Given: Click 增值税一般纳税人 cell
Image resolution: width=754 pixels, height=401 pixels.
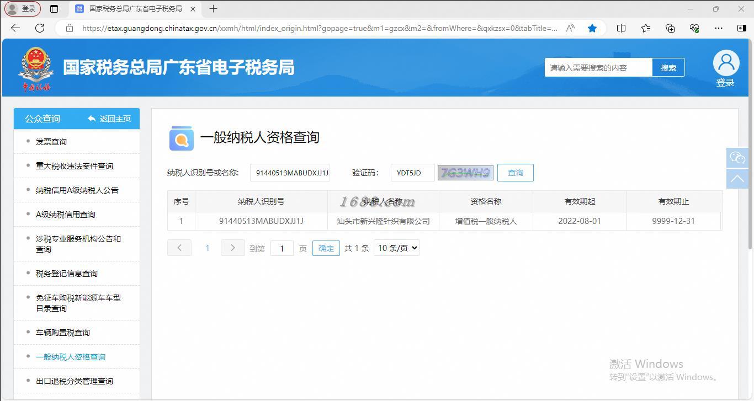Looking at the screenshot, I should pos(486,221).
